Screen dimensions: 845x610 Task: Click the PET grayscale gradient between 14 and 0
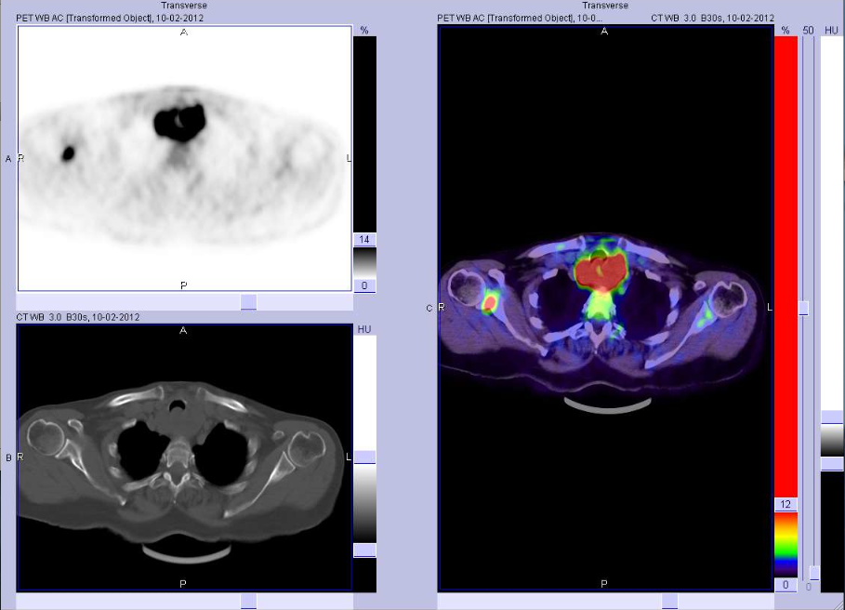(364, 262)
